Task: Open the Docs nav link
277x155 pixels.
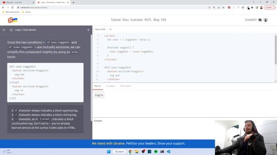Action: point(126,20)
